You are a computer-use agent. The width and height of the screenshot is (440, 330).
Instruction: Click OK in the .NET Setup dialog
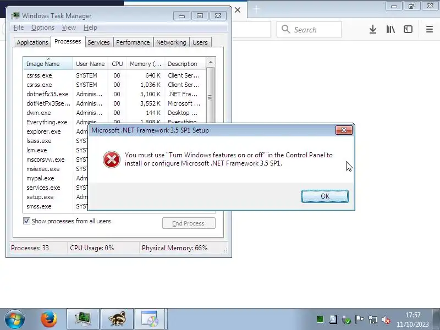tap(325, 196)
